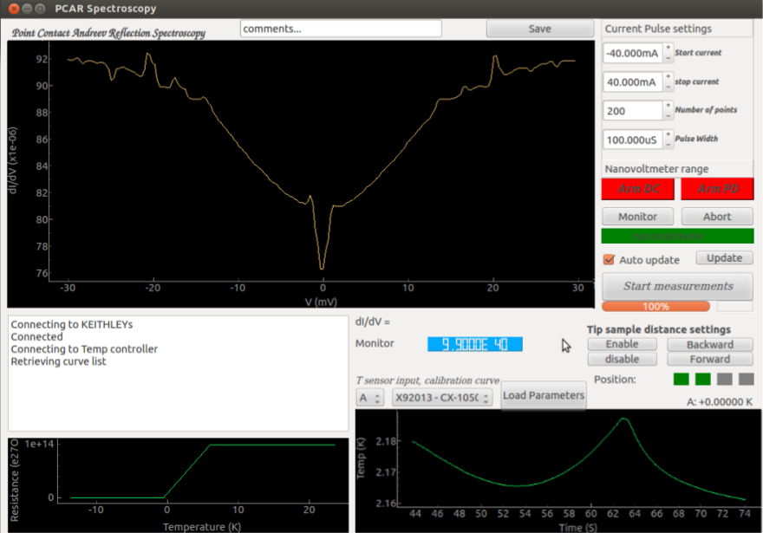Viewport: 763px width, 533px height.
Task: Click the second green Position indicator
Action: 702,379
